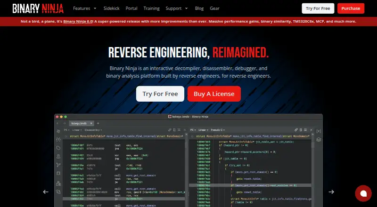The height and width of the screenshot is (207, 377).
Task: Click the split icon in Disassembly pane
Action: tap(174, 130)
